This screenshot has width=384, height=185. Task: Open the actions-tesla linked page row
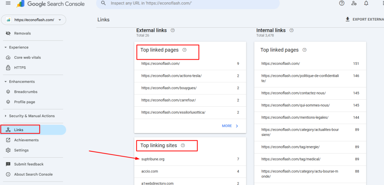pos(190,76)
